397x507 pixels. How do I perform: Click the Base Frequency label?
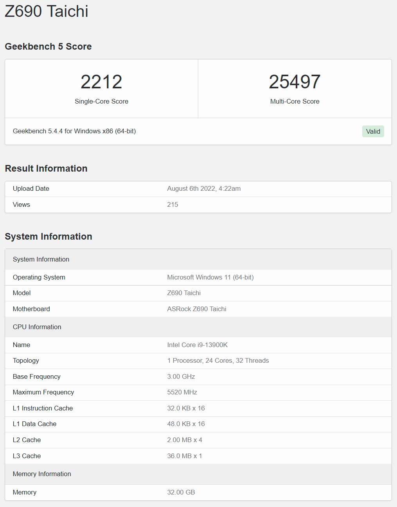[37, 376]
